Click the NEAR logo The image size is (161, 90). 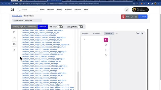pyautogui.click(x=12, y=10)
